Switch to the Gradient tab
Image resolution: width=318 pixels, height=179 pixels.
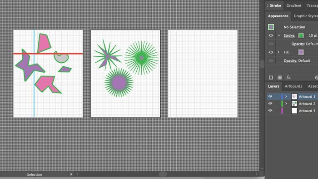pyautogui.click(x=294, y=5)
